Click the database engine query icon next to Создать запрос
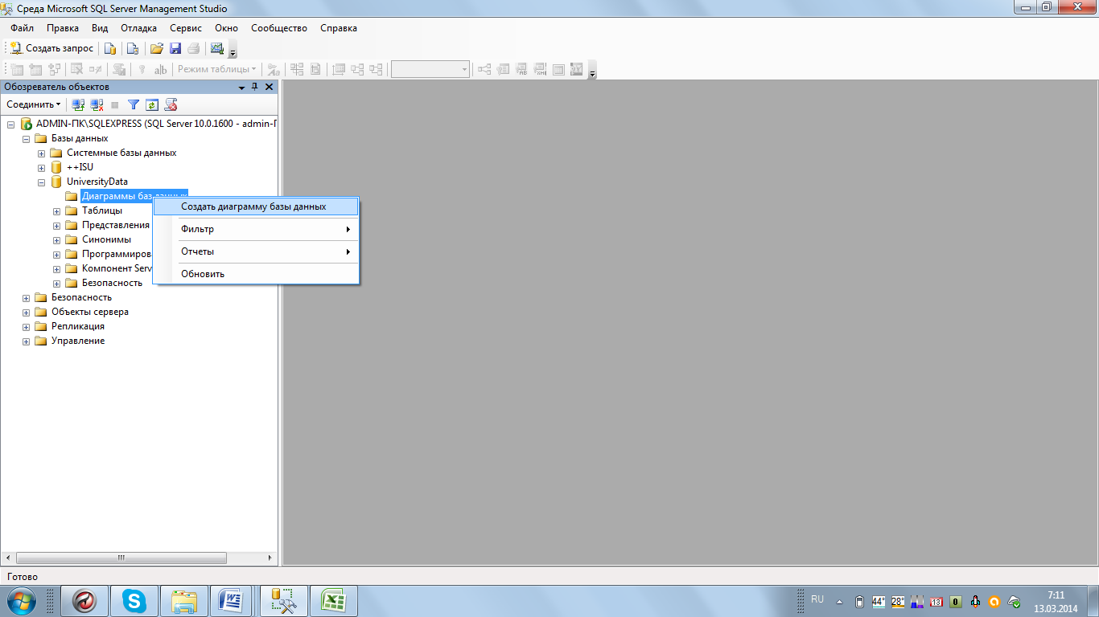The width and height of the screenshot is (1099, 617). click(x=111, y=48)
